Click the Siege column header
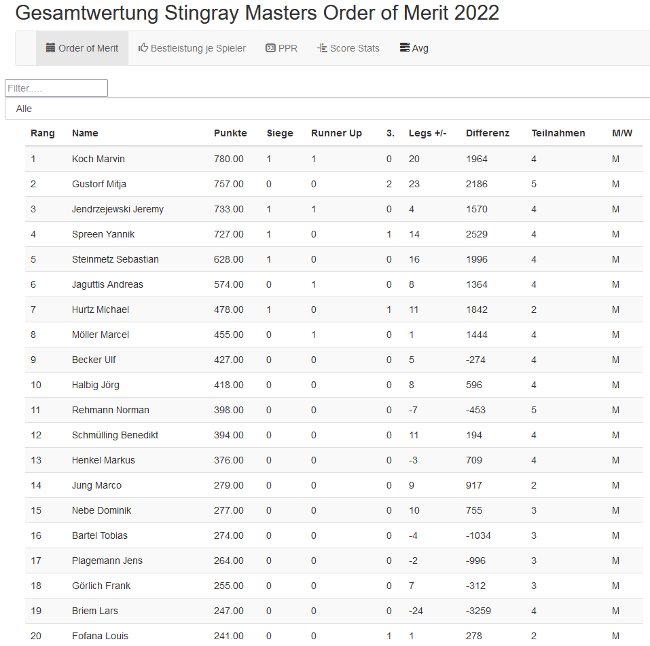Image resolution: width=650 pixels, height=646 pixels. [x=280, y=133]
